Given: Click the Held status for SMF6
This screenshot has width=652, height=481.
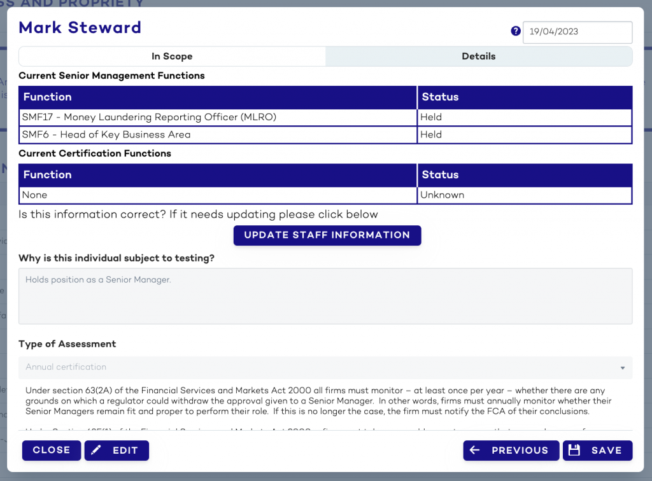Looking at the screenshot, I should point(524,135).
